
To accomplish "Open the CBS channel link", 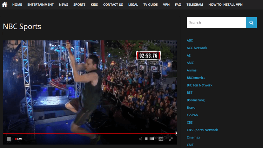I will (x=190, y=122).
